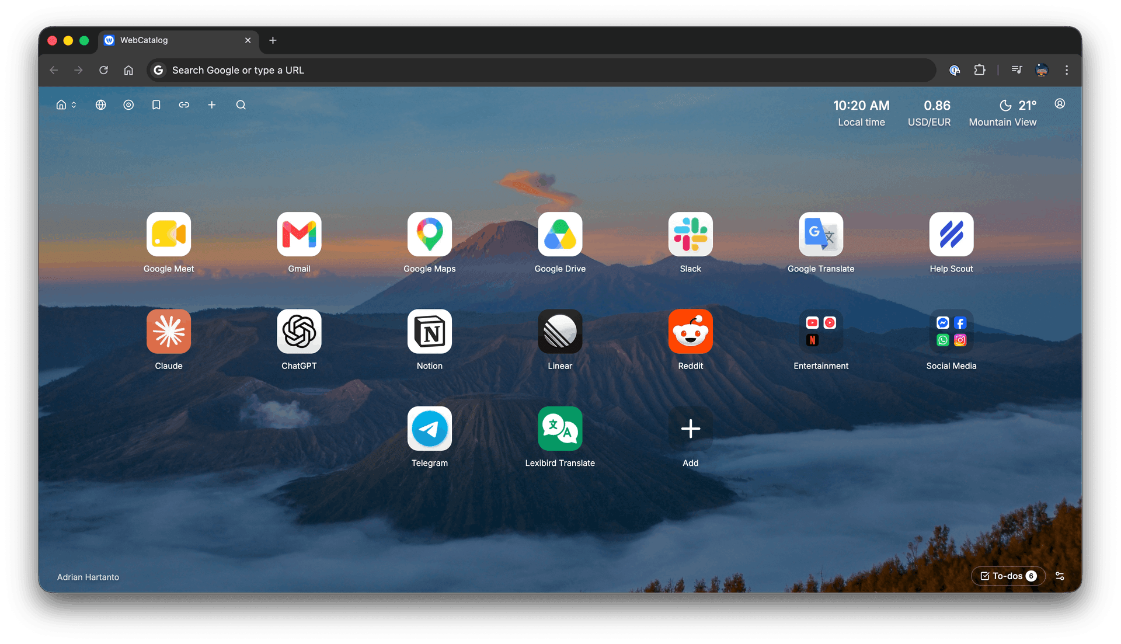Viewport: 1121px width, 644px height.
Task: Click the link chain icon in toolbar
Action: [x=184, y=105]
